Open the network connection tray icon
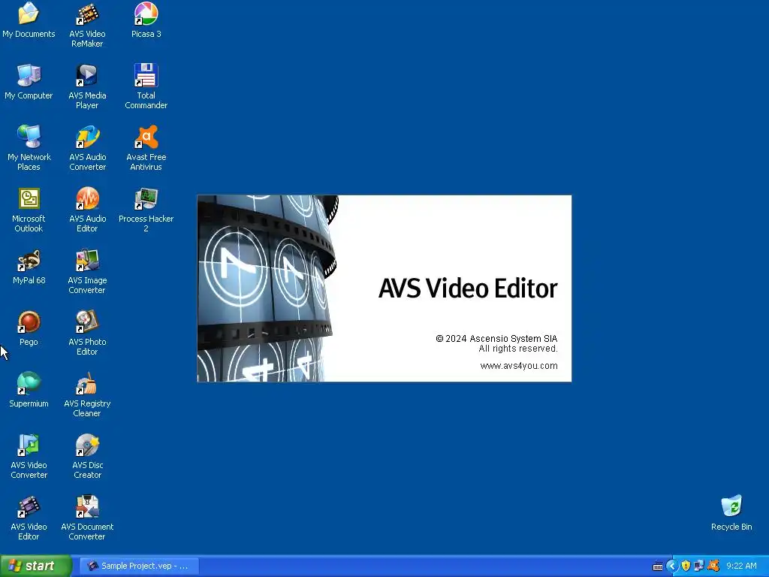 pos(699,566)
